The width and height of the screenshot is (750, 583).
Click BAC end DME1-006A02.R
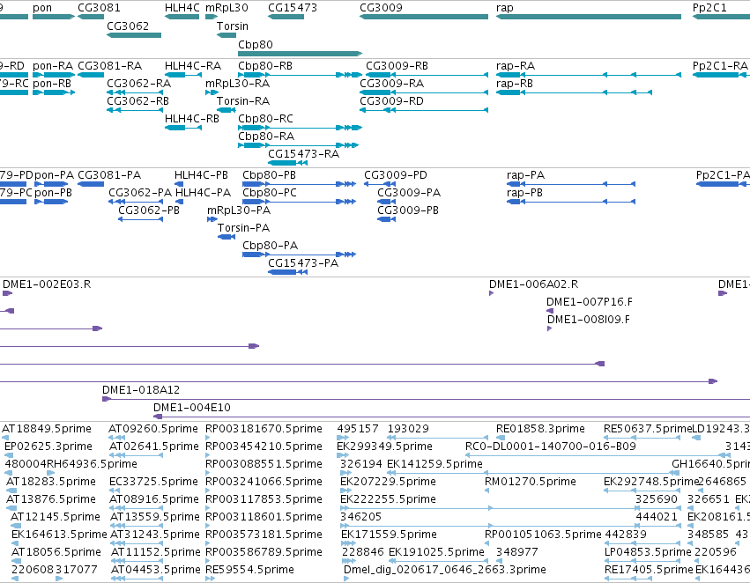pos(534,284)
